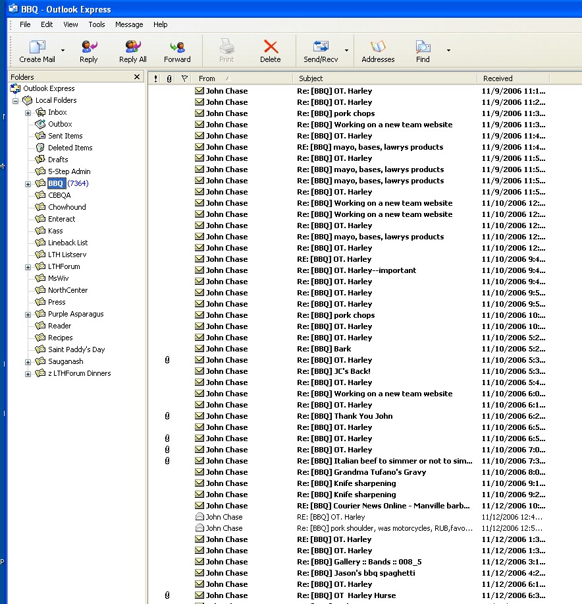Select the NorthCenter folder
Image resolution: width=582 pixels, height=604 pixels.
click(x=68, y=290)
